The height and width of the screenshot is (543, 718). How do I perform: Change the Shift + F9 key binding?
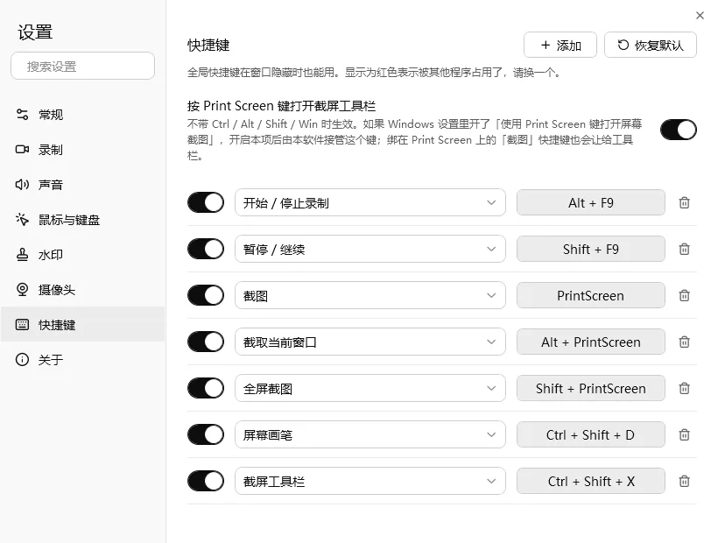[x=591, y=249]
